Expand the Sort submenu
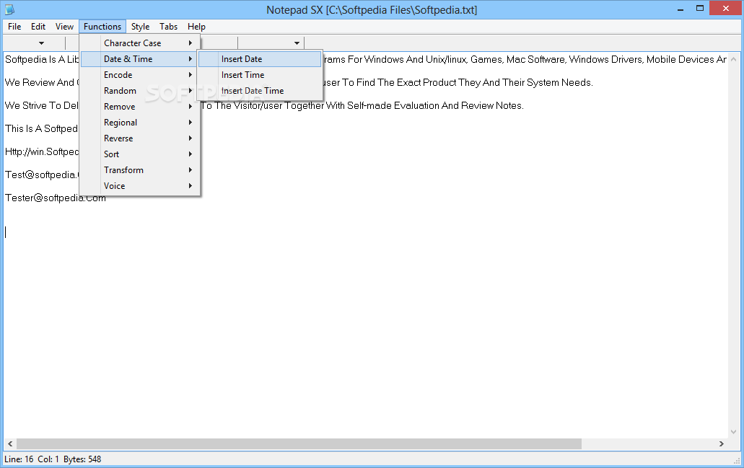 click(x=139, y=154)
